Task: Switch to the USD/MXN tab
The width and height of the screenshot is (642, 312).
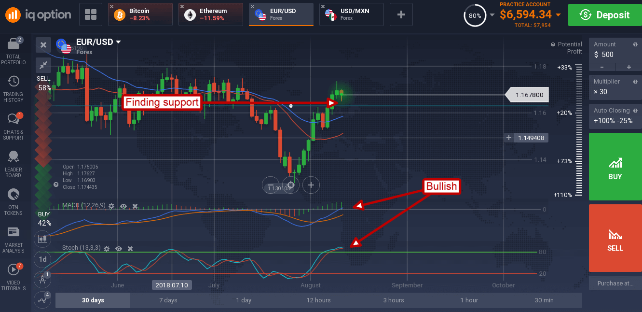Action: point(352,14)
